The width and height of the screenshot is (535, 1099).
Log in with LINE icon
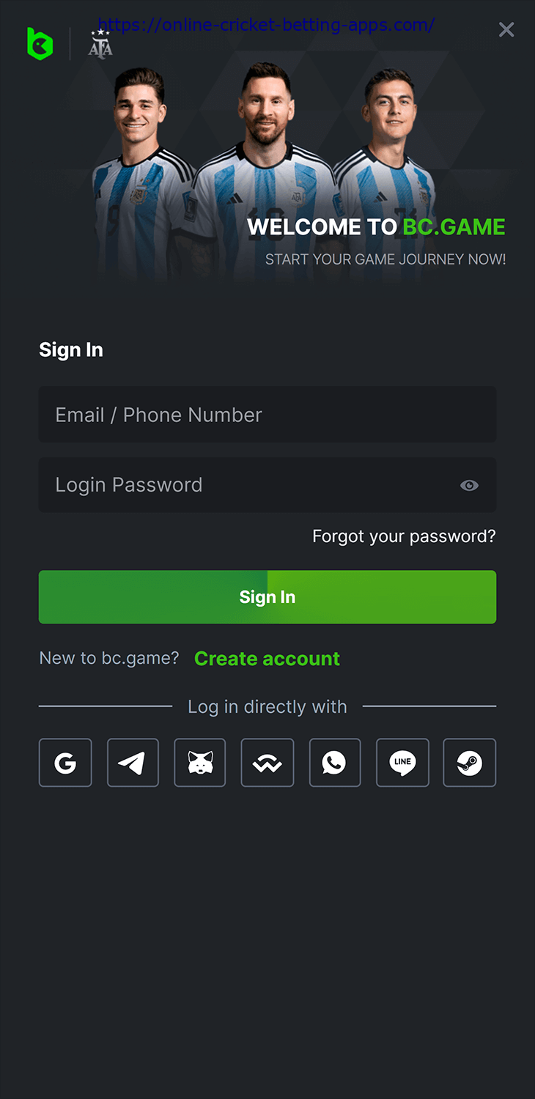point(402,763)
